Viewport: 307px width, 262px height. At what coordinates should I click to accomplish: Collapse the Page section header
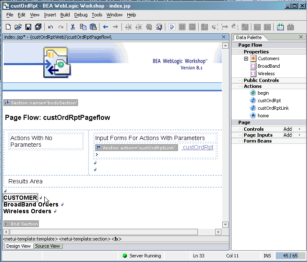pos(234,122)
